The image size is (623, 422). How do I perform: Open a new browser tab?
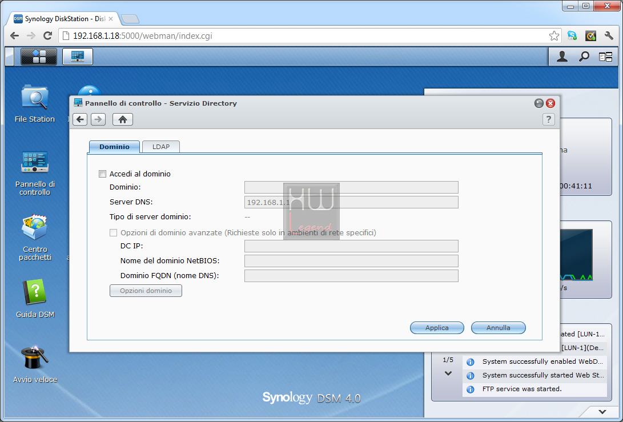click(130, 19)
